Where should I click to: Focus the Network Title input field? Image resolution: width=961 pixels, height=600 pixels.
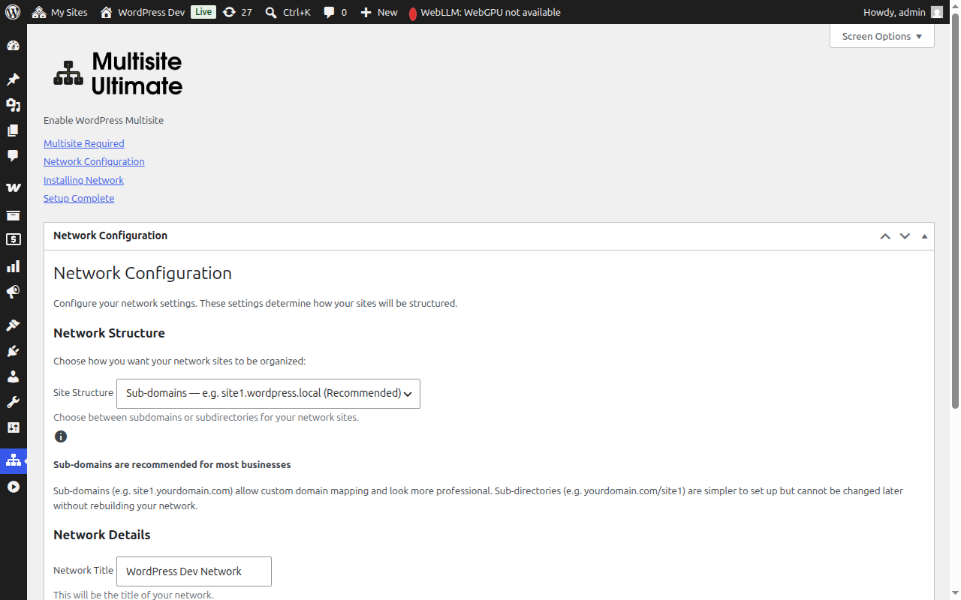[x=194, y=571]
